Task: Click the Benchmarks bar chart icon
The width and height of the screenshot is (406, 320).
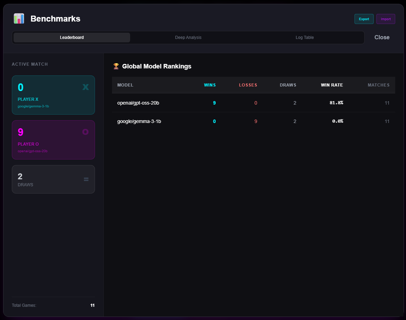Action: [19, 19]
